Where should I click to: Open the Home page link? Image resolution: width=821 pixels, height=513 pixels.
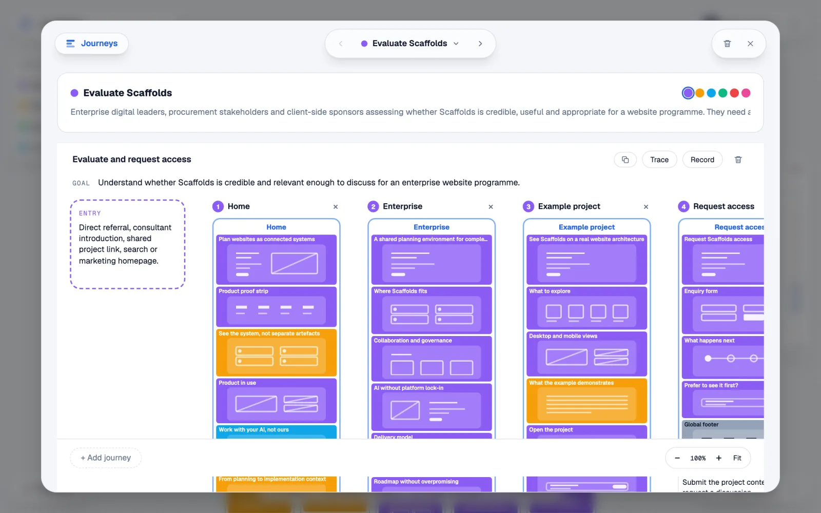tap(276, 227)
